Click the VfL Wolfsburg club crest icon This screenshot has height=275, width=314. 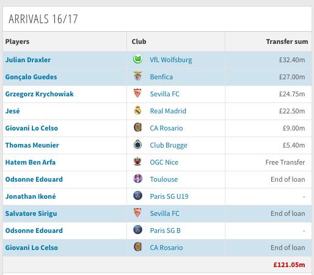[137, 60]
